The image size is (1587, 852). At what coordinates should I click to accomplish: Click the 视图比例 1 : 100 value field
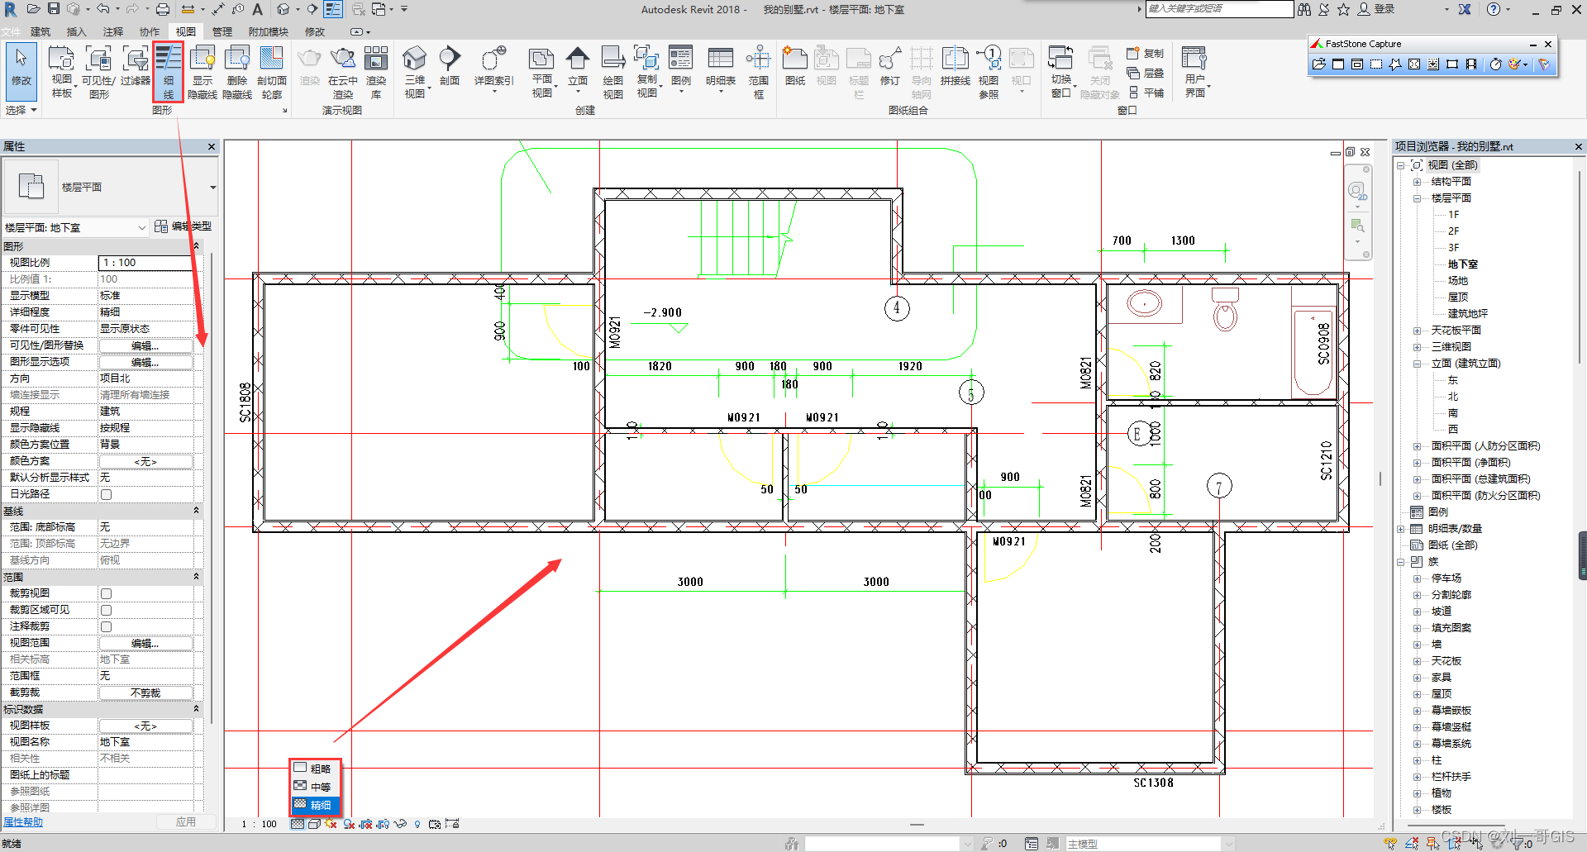coord(145,263)
